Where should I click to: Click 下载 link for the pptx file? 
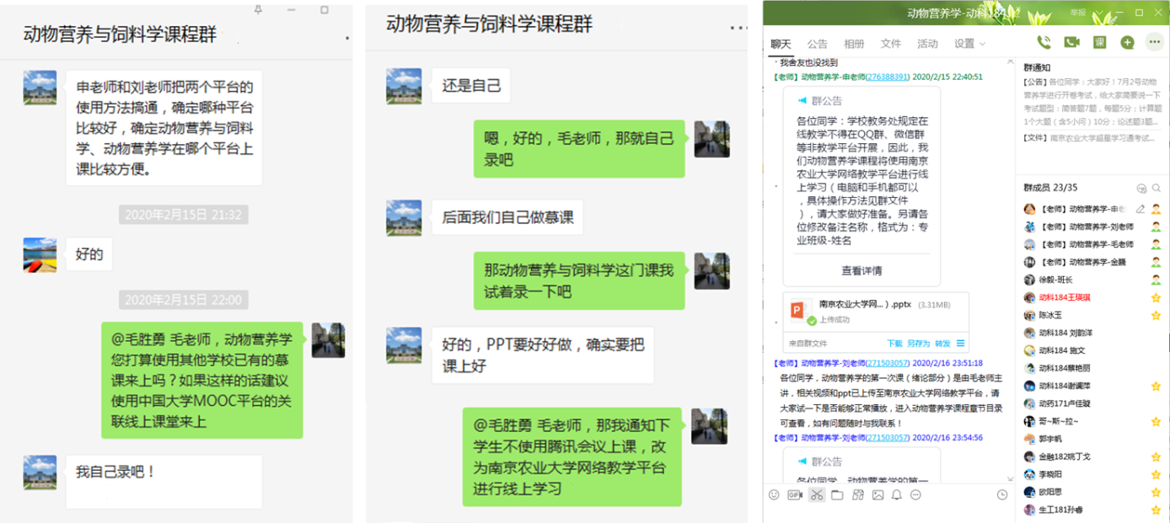(x=894, y=344)
